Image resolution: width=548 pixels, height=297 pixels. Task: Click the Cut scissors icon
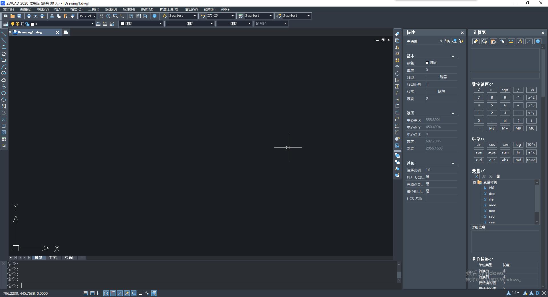click(x=52, y=16)
